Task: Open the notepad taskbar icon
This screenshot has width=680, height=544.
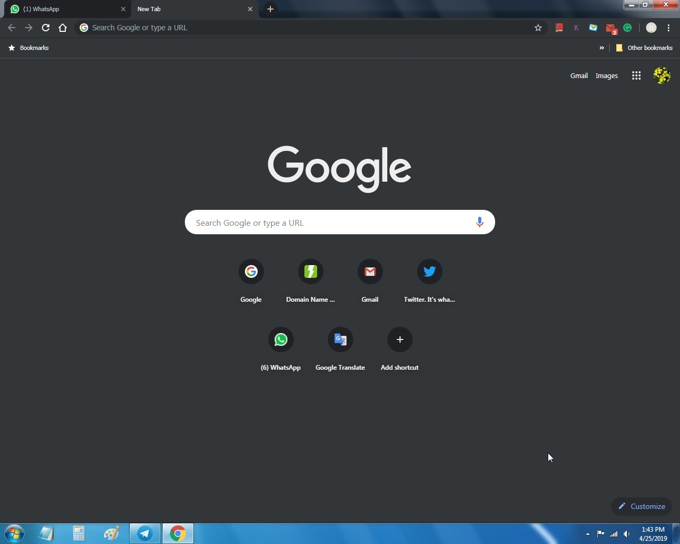Action: click(46, 533)
